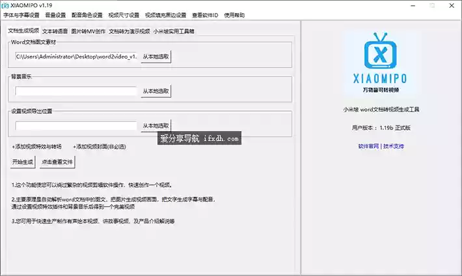Click the 开始生成 button
This screenshot has height=276, width=462.
coord(23,162)
